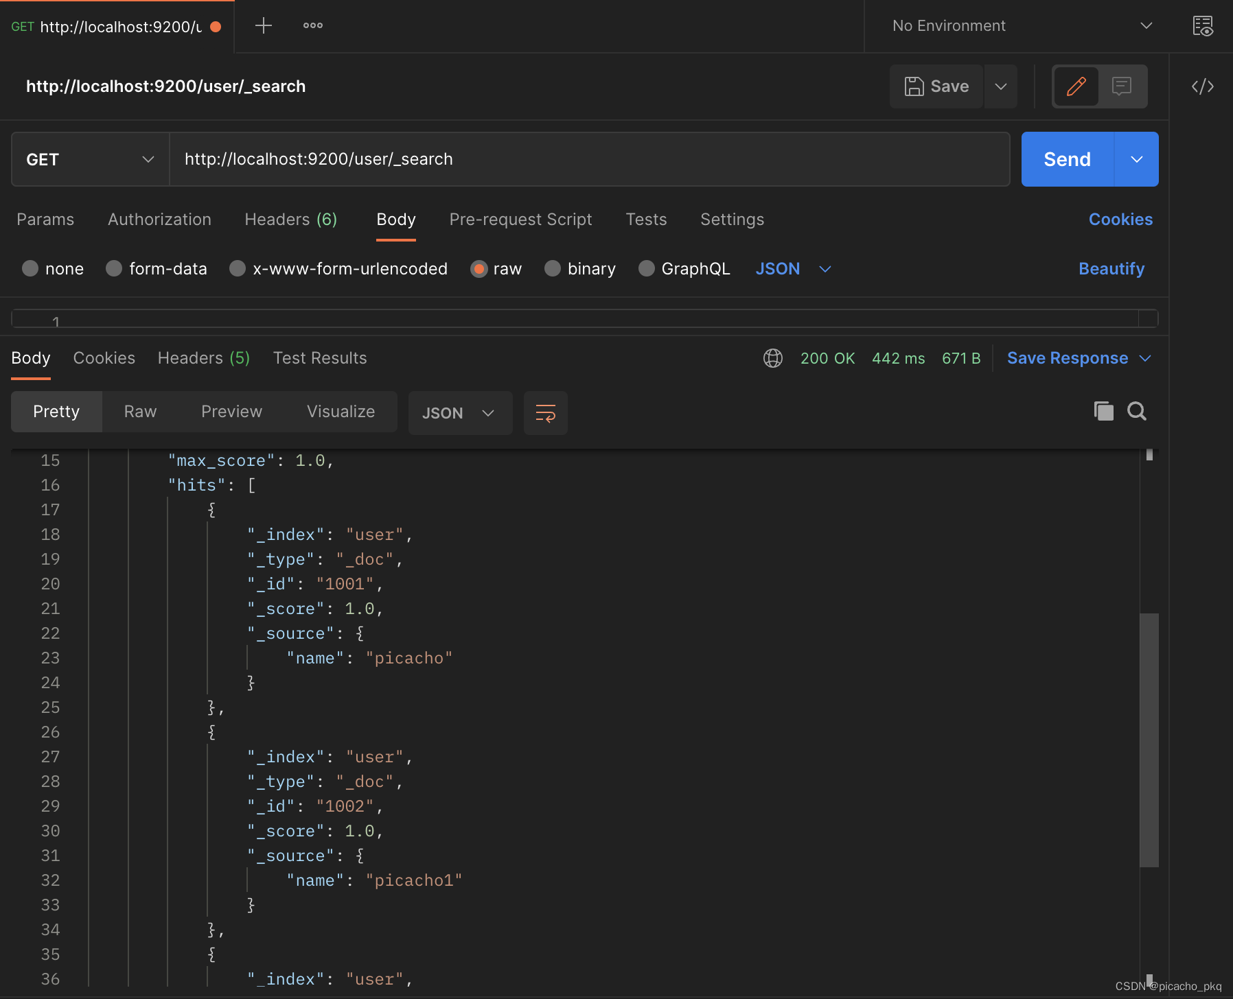Click "picacho1" name value in response
1233x999 pixels.
pyautogui.click(x=414, y=880)
